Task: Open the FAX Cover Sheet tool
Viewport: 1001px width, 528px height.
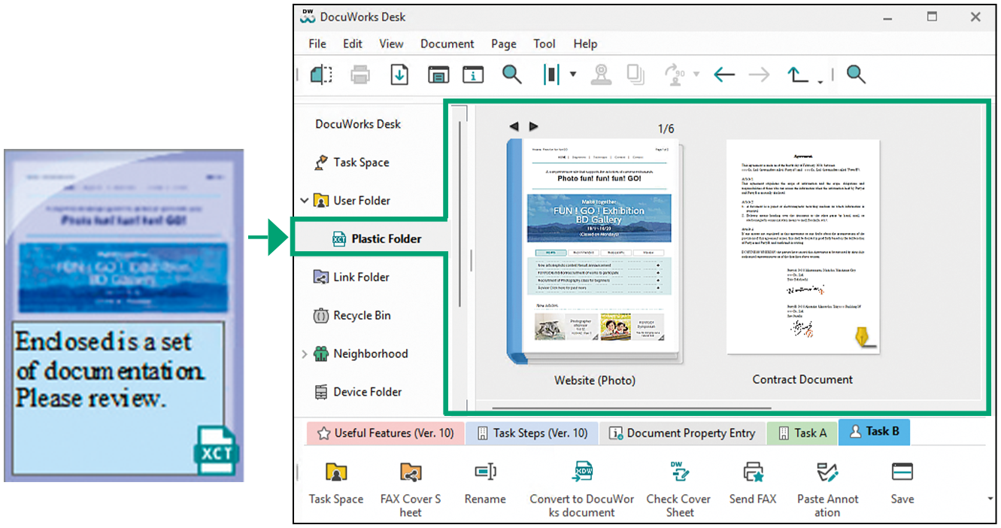Action: 410,472
